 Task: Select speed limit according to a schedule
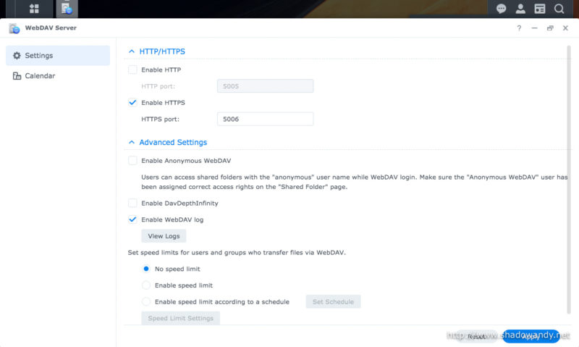(146, 302)
